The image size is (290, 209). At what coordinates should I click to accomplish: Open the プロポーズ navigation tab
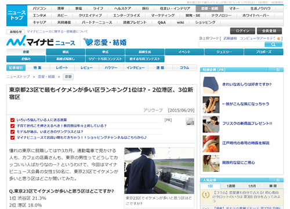(x=264, y=52)
